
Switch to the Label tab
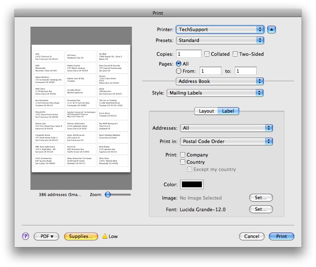point(228,111)
